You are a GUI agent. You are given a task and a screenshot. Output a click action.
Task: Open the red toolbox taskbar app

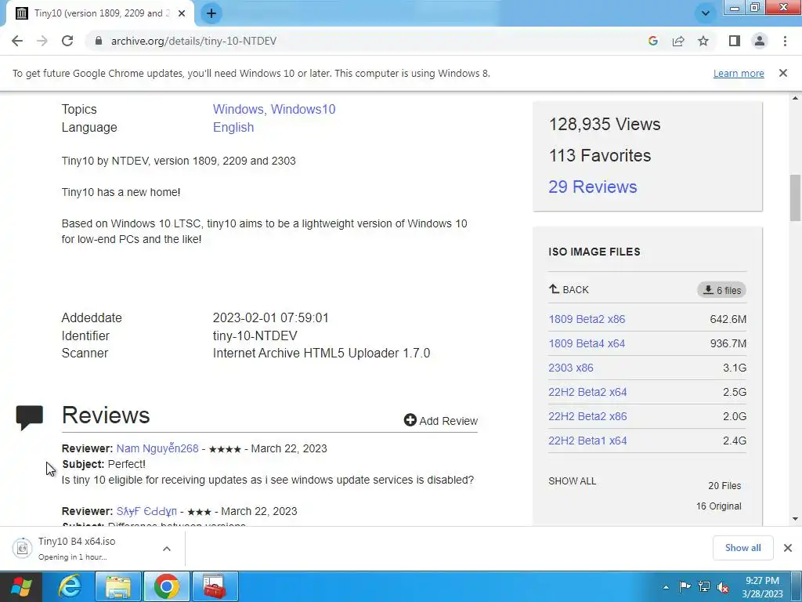coord(215,586)
